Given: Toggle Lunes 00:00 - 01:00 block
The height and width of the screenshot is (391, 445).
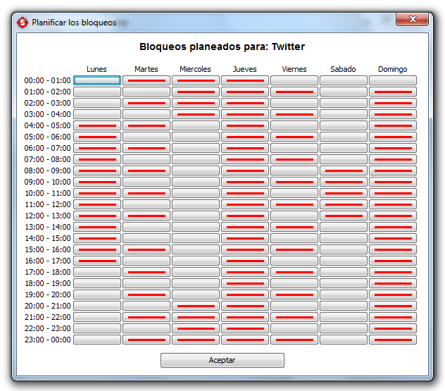Looking at the screenshot, I should click(x=97, y=80).
